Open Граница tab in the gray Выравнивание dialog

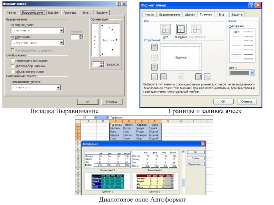click(x=70, y=13)
